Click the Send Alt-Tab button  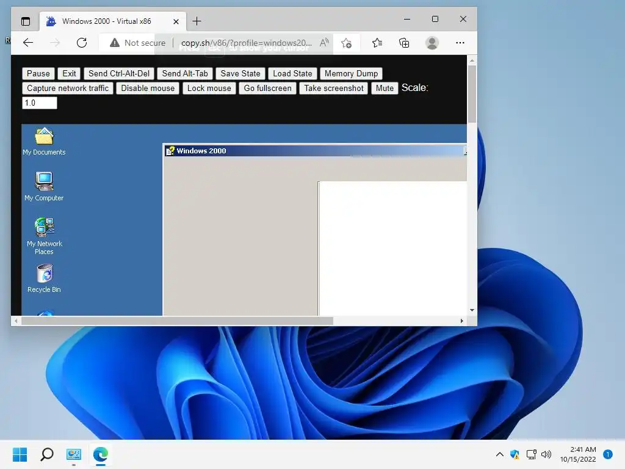click(x=185, y=73)
